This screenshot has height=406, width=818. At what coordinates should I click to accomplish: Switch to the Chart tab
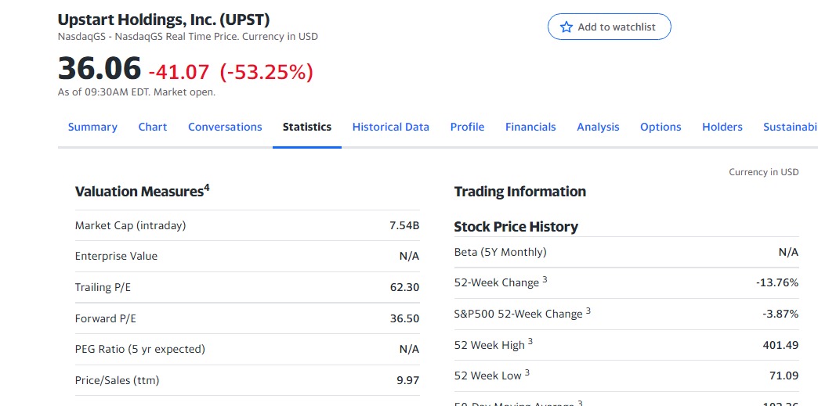coord(153,127)
